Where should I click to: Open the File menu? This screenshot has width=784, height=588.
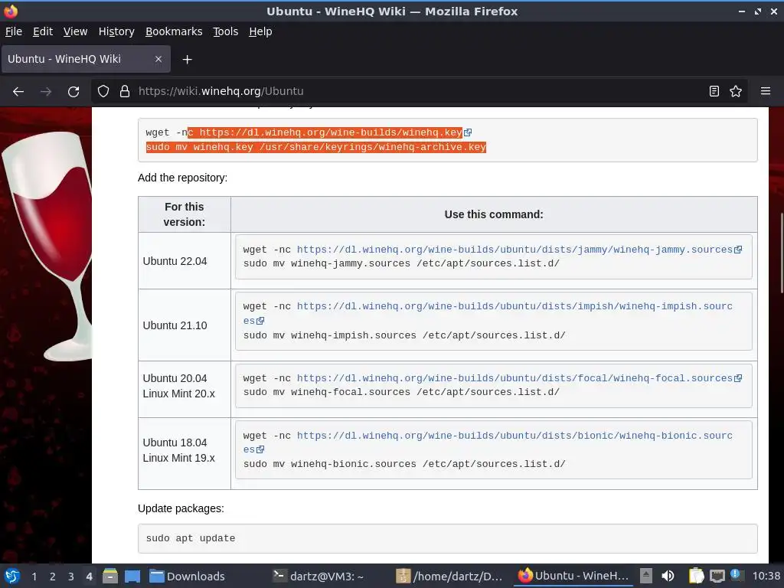pyautogui.click(x=14, y=31)
